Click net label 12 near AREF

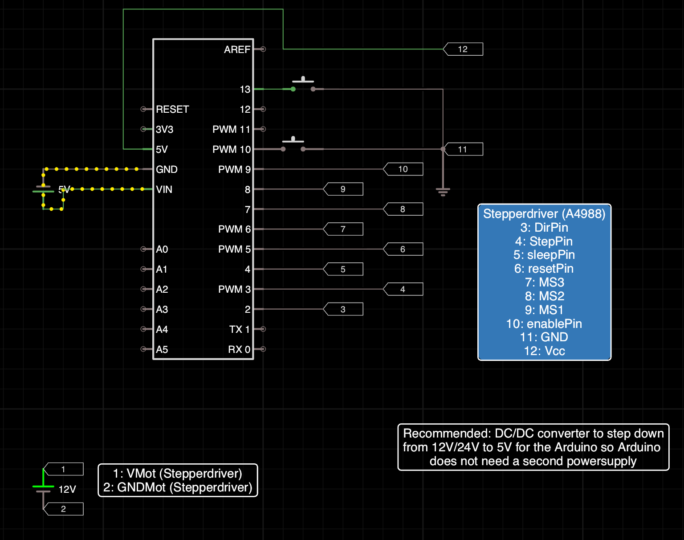(x=463, y=49)
